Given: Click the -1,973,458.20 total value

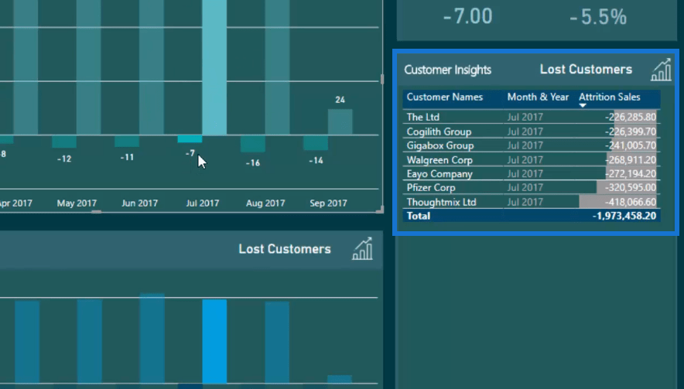Looking at the screenshot, I should point(624,216).
